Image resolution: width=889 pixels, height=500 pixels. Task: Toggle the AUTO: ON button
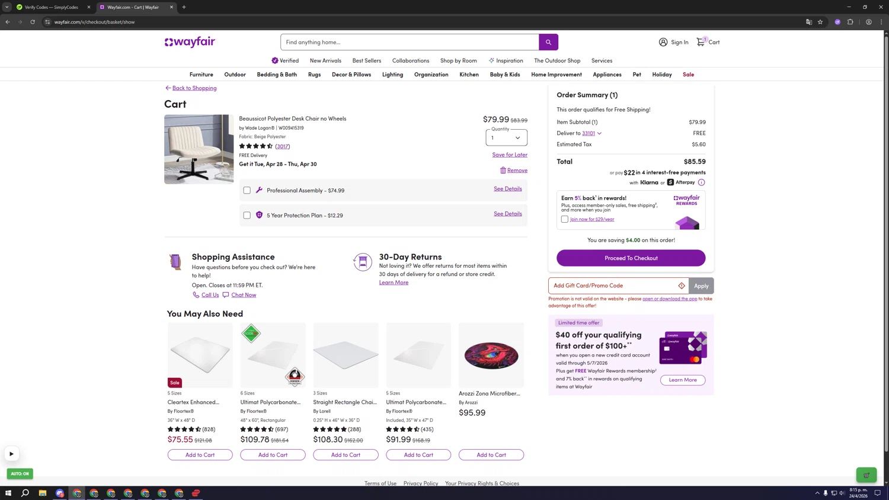(20, 474)
